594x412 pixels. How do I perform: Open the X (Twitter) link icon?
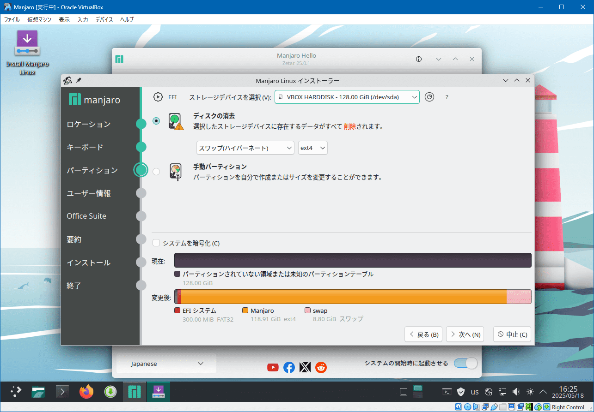(x=305, y=367)
